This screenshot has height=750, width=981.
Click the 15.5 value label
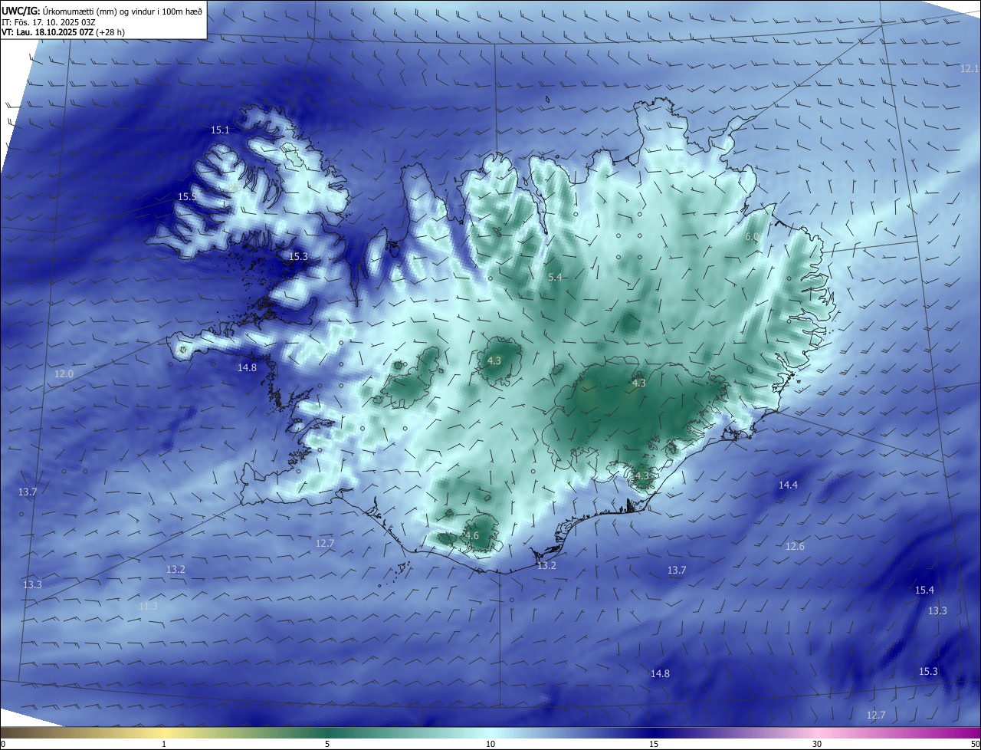[x=187, y=197]
